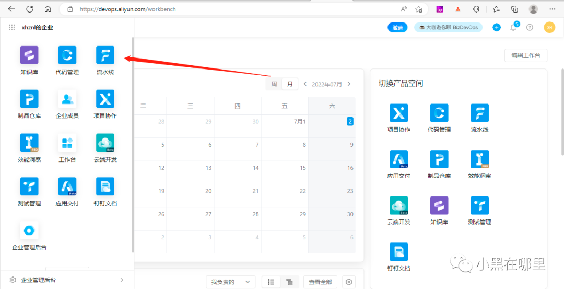564x289 pixels.
Task: Click the 编辑工作台 button
Action: click(x=526, y=55)
